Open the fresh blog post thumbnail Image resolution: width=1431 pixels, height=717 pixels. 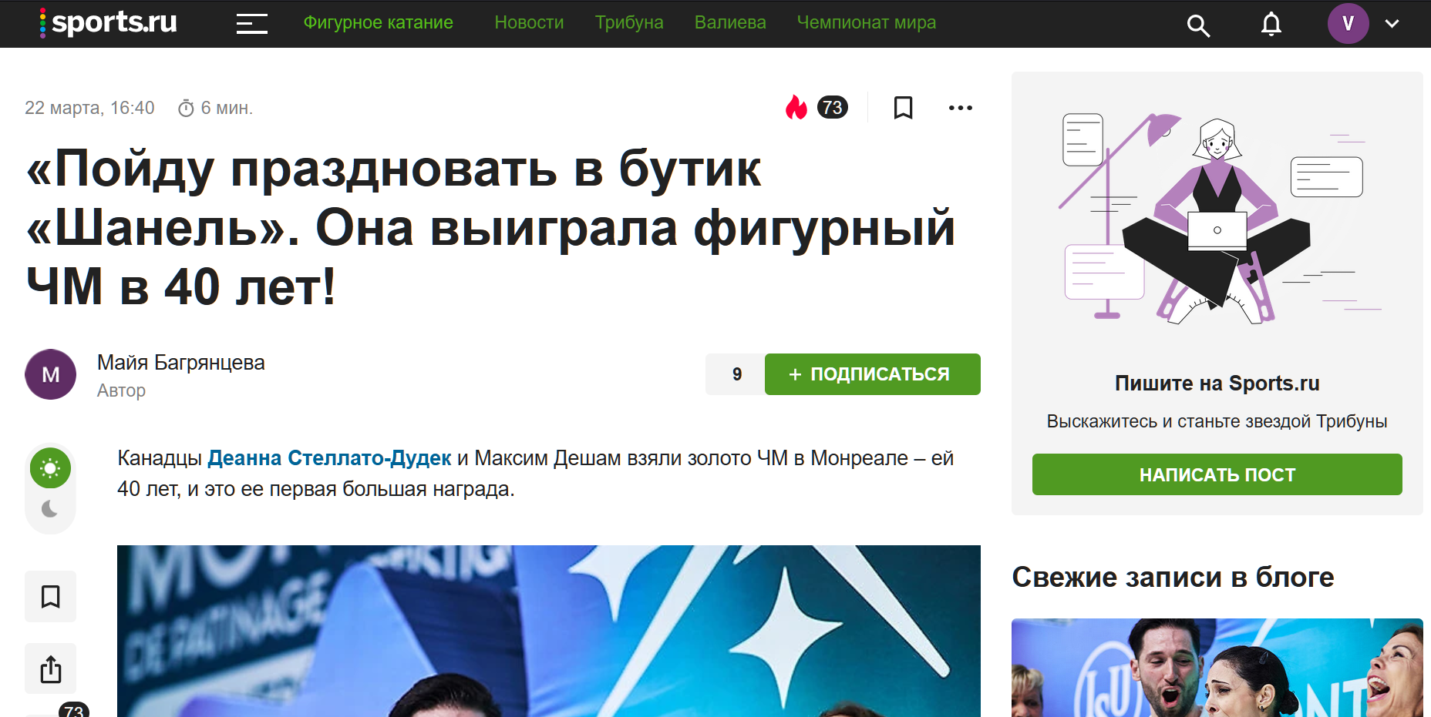[1217, 667]
